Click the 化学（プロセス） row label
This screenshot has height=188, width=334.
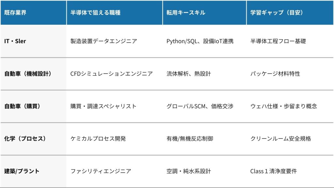tap(25, 138)
